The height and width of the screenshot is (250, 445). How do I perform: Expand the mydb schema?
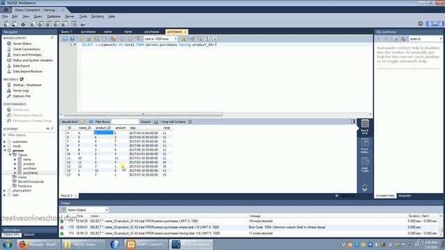coord(5,147)
